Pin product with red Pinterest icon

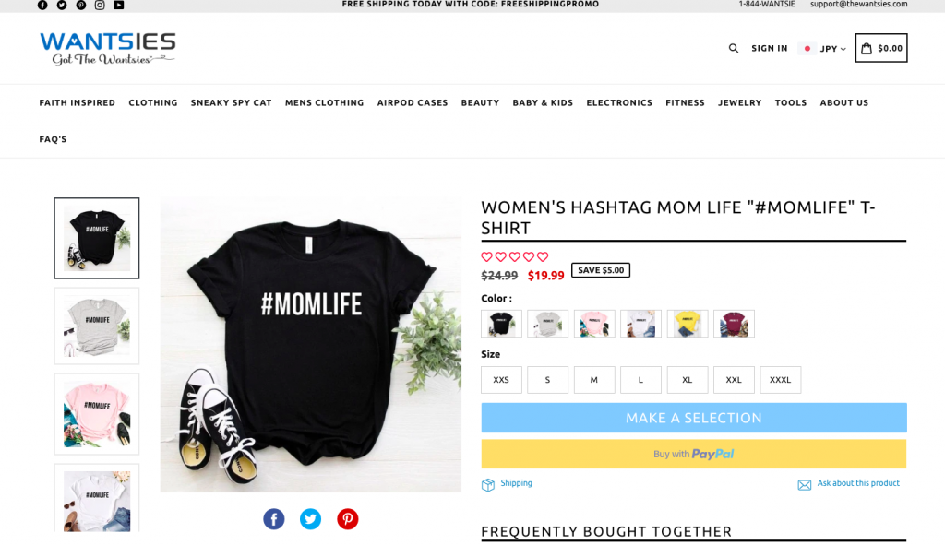tap(347, 518)
